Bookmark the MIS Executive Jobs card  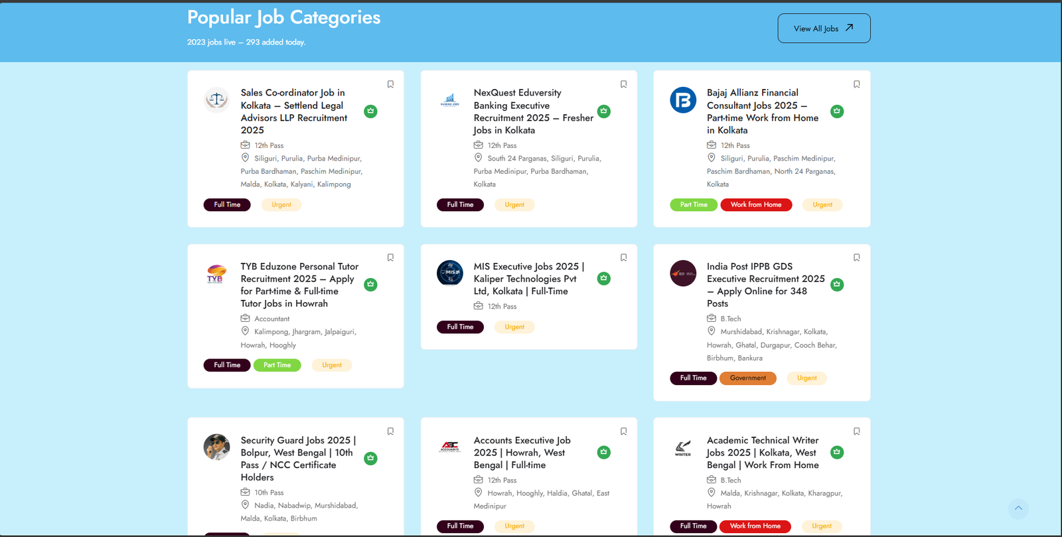coord(623,258)
